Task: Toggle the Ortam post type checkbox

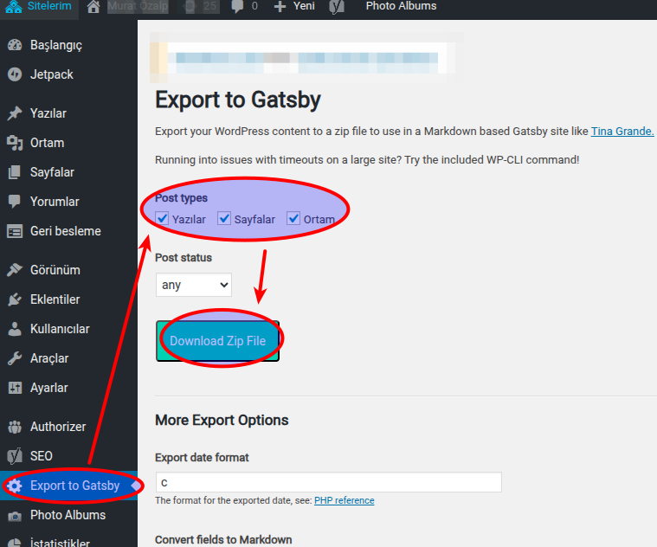Action: 293,218
